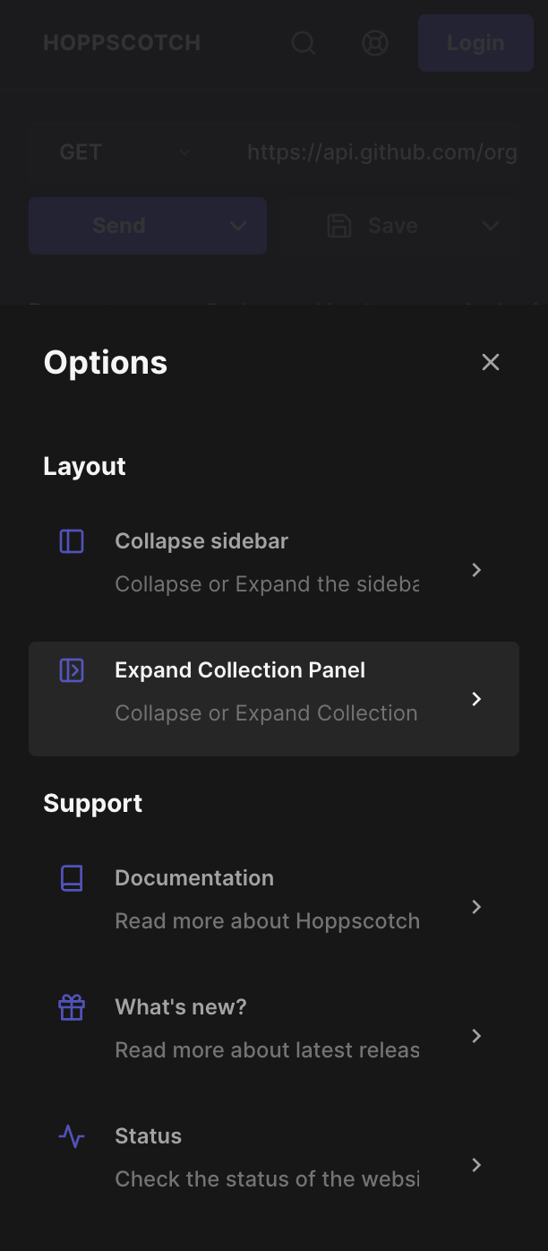Open the Documentation book icon
This screenshot has height=1251, width=548.
[x=71, y=878]
